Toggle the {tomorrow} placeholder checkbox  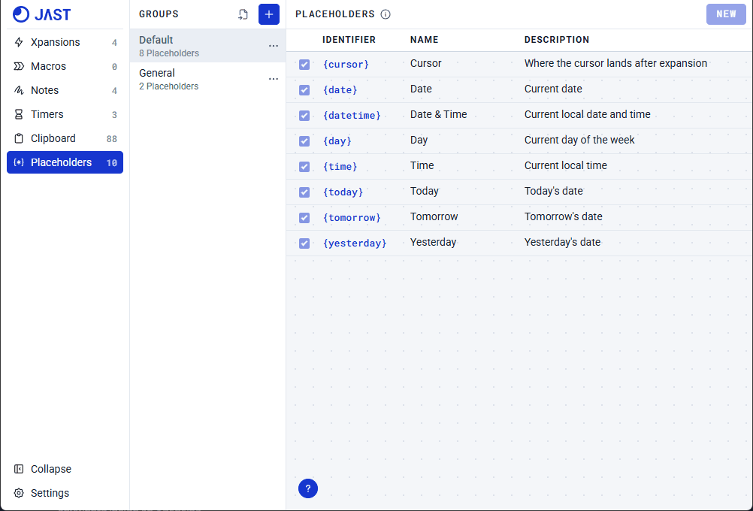304,218
